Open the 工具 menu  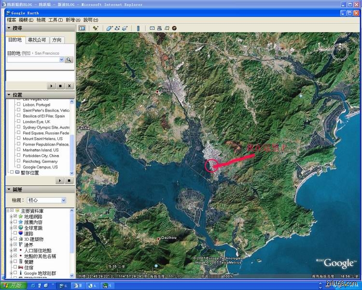[55, 20]
